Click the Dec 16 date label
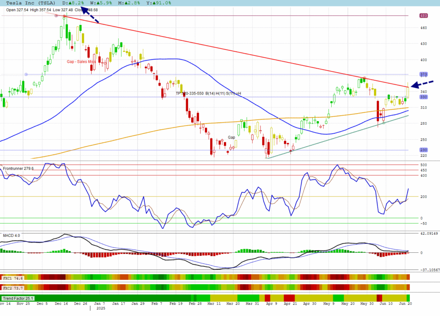The image size is (440, 316). 61,304
